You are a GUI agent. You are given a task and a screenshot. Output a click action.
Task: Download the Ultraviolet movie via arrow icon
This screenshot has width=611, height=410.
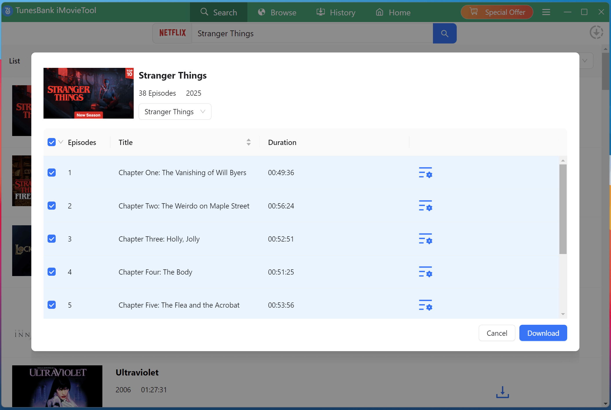click(x=502, y=392)
